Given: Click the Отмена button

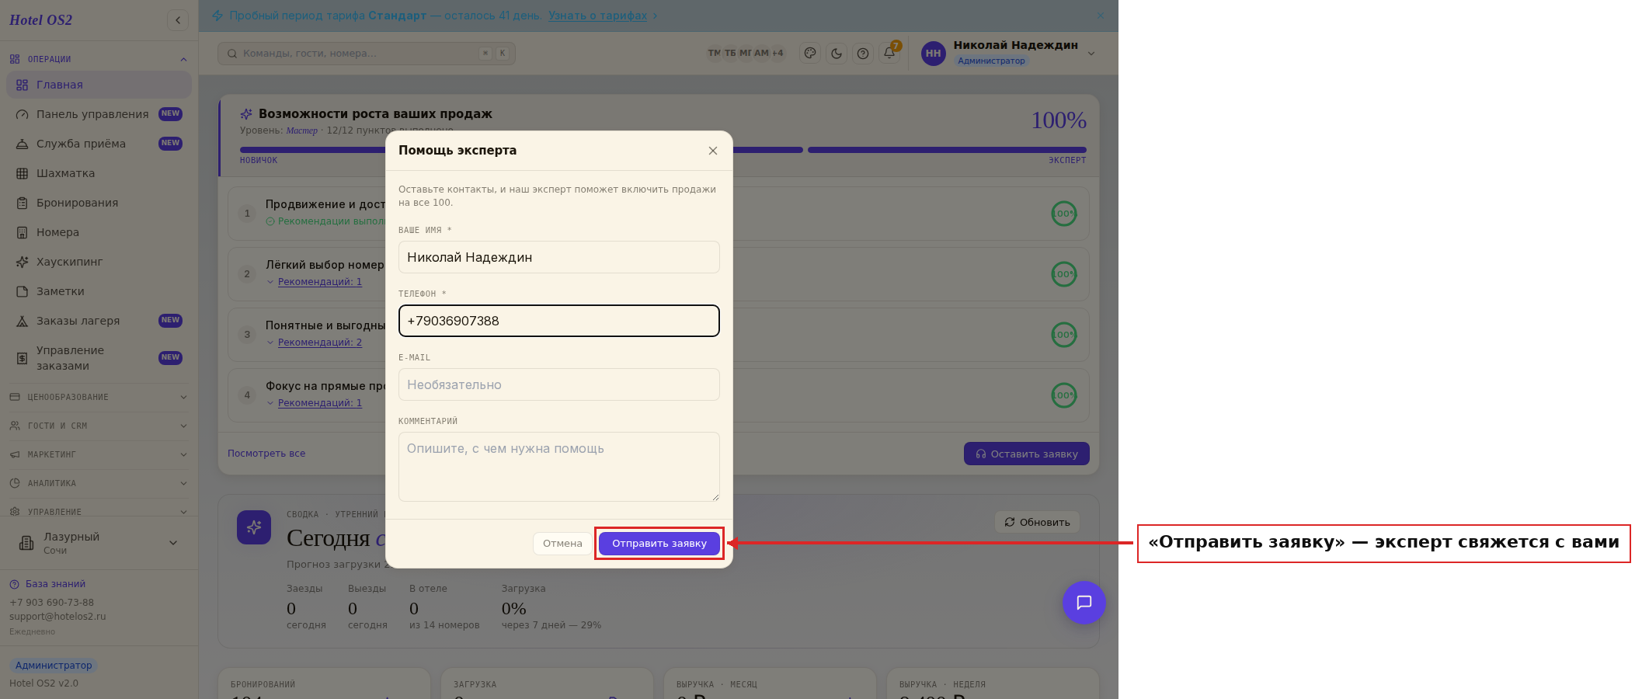Looking at the screenshot, I should [562, 544].
